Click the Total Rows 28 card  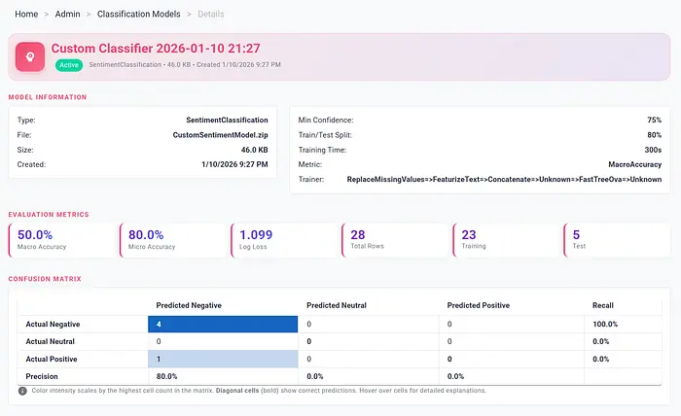(x=394, y=240)
